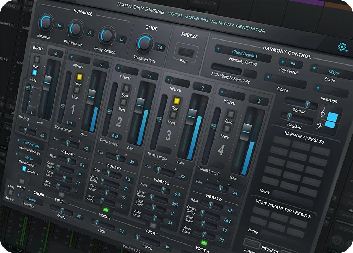The image size is (353, 253).
Task: Toggle the Voice 4 choir light
Action: point(204,243)
